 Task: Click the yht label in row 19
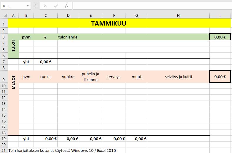26,139
